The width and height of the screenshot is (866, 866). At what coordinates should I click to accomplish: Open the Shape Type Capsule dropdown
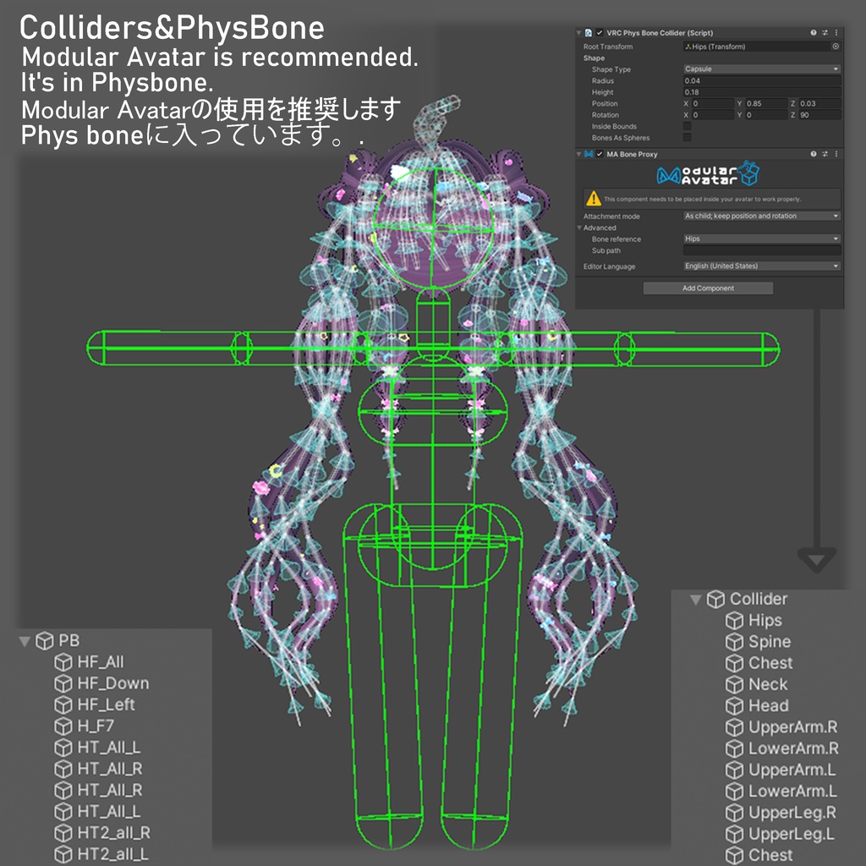pos(762,69)
